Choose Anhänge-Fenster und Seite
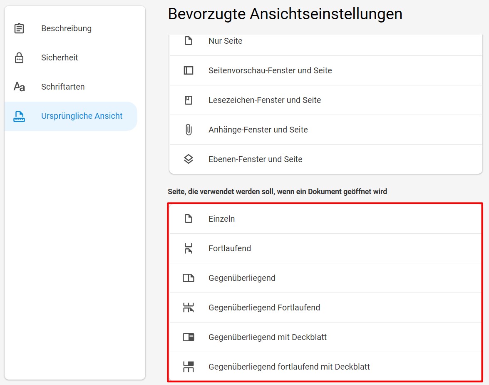The width and height of the screenshot is (489, 385). pos(325,130)
